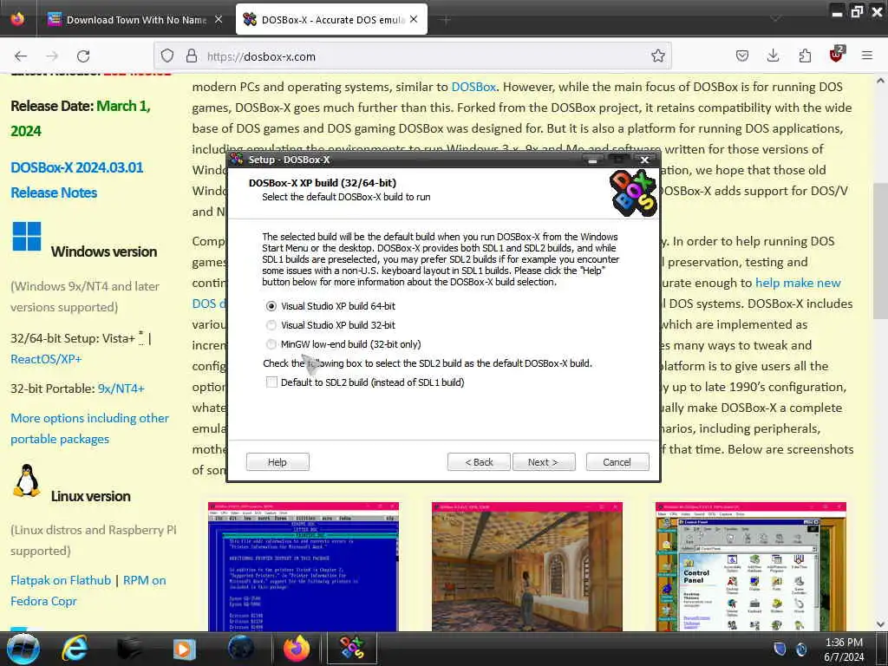The width and height of the screenshot is (888, 666).
Task: Click the browser back arrow
Action: [x=21, y=56]
